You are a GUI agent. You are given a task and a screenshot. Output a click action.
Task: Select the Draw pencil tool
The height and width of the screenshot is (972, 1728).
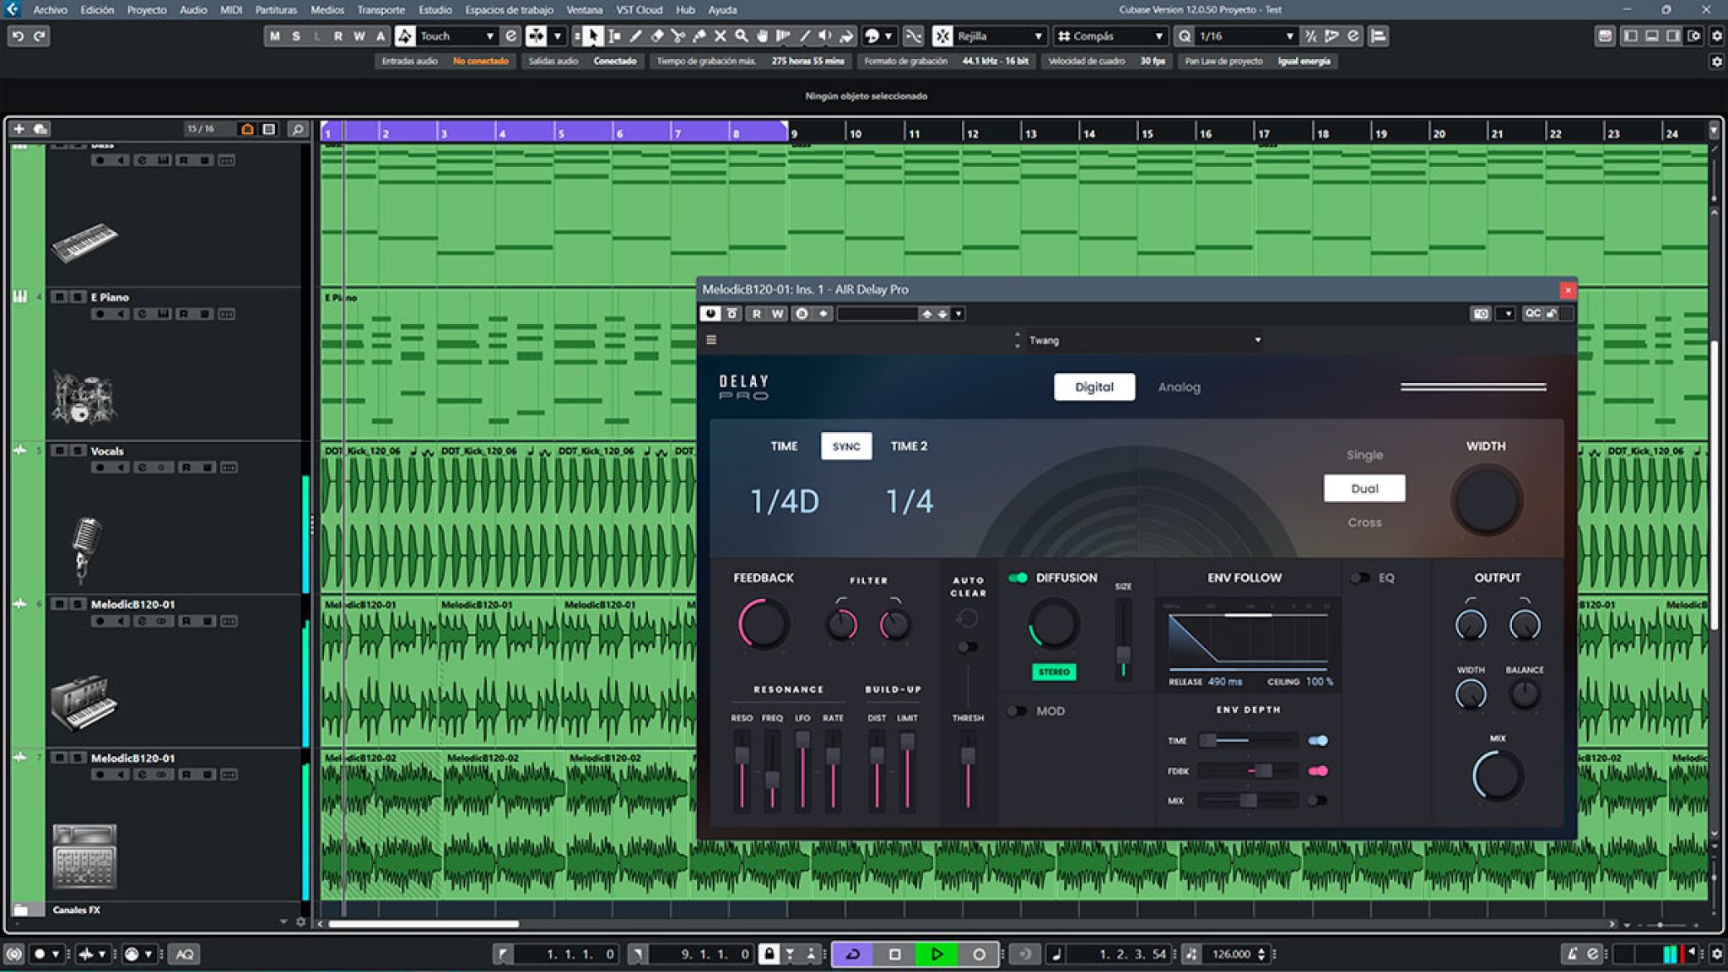tap(635, 36)
